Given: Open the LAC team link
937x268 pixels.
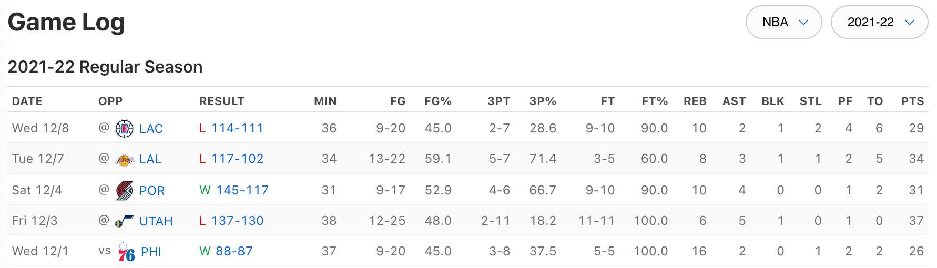Looking at the screenshot, I should pos(151,129).
